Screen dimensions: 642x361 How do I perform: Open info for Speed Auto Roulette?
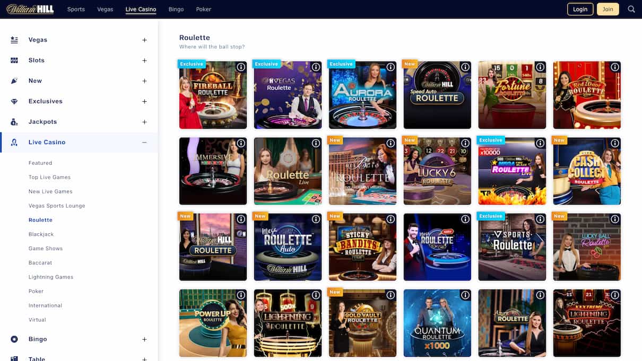coord(465,67)
